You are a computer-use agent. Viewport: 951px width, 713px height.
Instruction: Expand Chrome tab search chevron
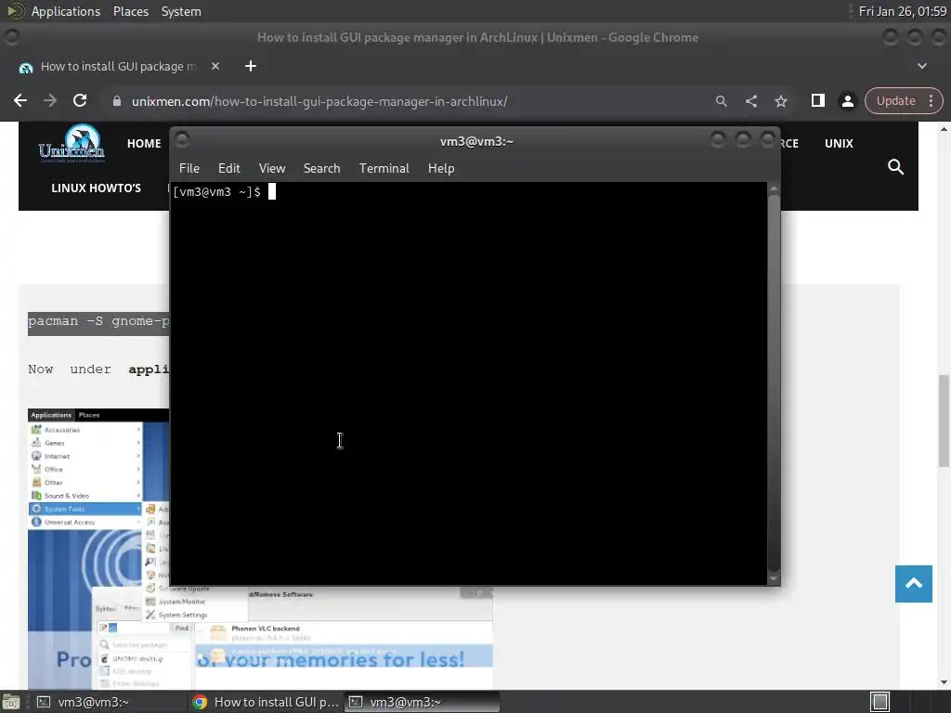click(x=922, y=66)
